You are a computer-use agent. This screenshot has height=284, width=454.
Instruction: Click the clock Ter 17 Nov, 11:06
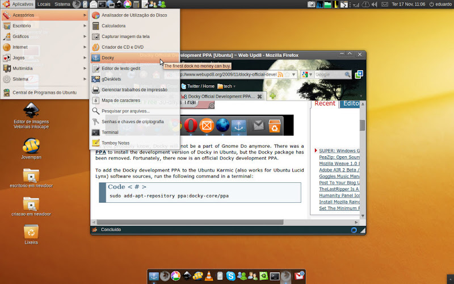point(408,4)
